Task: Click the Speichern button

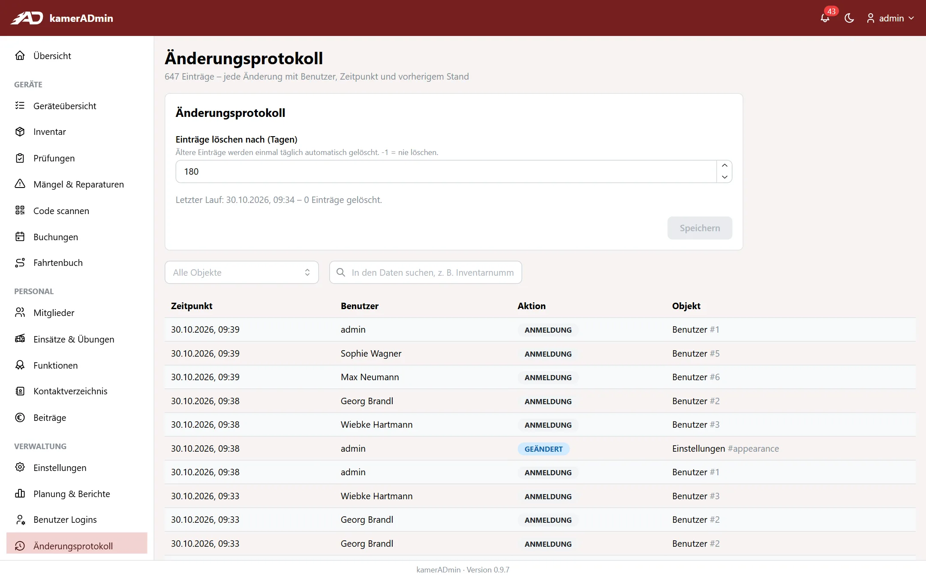Action: click(700, 228)
